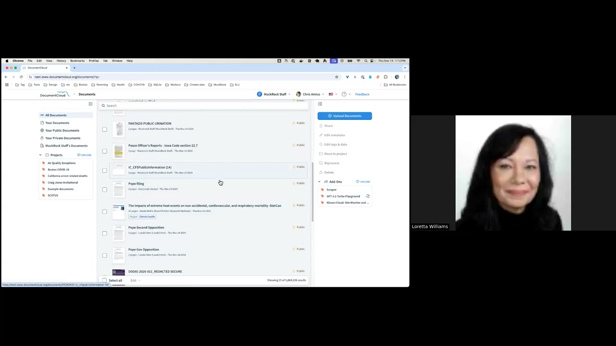This screenshot has height=346, width=616.
Task: Select All Documents in sidebar
Action: [x=66, y=115]
